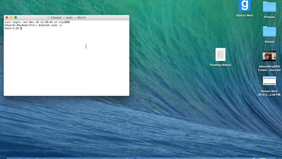
Task: Click the 'sudo -s' command line text
Action: pyautogui.click(x=56, y=25)
